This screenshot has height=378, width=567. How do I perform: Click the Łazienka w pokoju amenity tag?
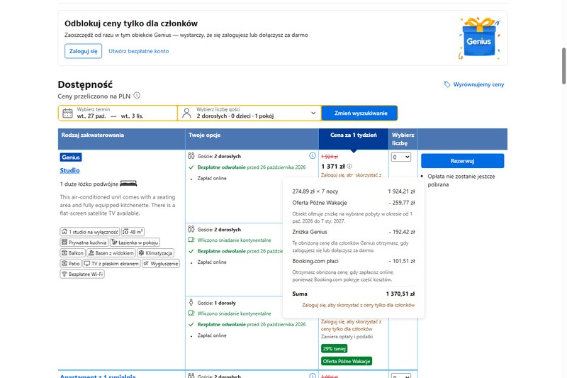tap(135, 243)
